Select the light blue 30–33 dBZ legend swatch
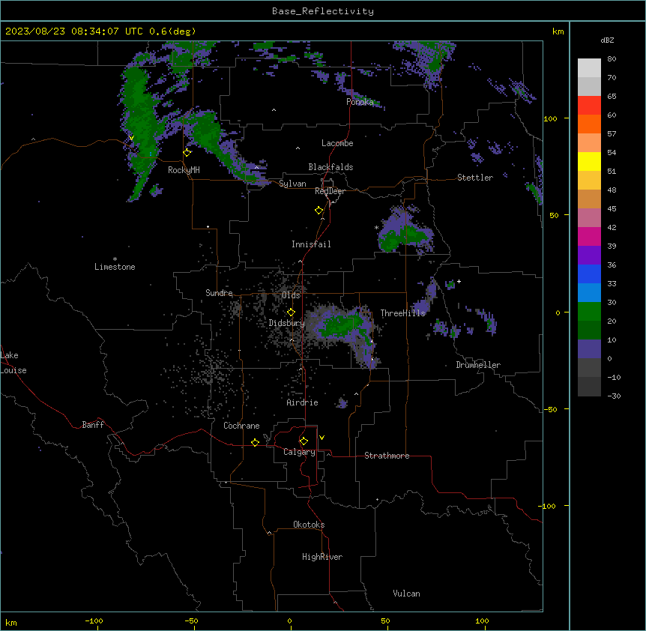The height and width of the screenshot is (631, 646). 589,293
